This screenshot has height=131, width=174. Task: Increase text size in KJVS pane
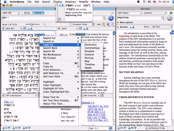(87, 29)
